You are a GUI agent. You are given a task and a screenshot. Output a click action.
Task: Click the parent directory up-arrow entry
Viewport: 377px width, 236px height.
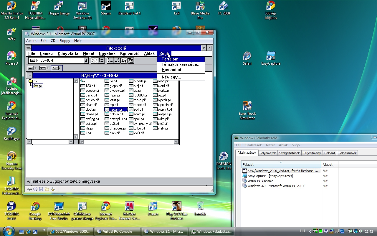click(x=83, y=81)
